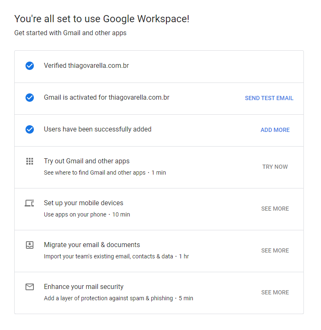The width and height of the screenshot is (321, 330).
Task: Click the migrate email download icon
Action: [29, 245]
